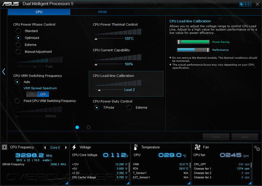
Task: Expand the Fan panel corner triangle
Action: 250,183
